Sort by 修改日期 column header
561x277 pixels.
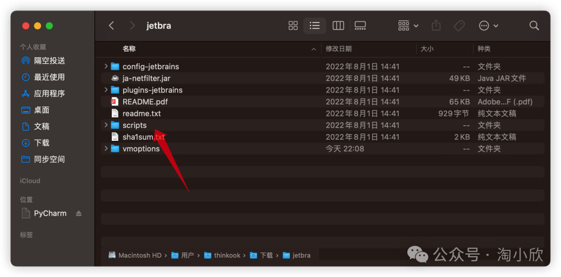click(x=339, y=49)
